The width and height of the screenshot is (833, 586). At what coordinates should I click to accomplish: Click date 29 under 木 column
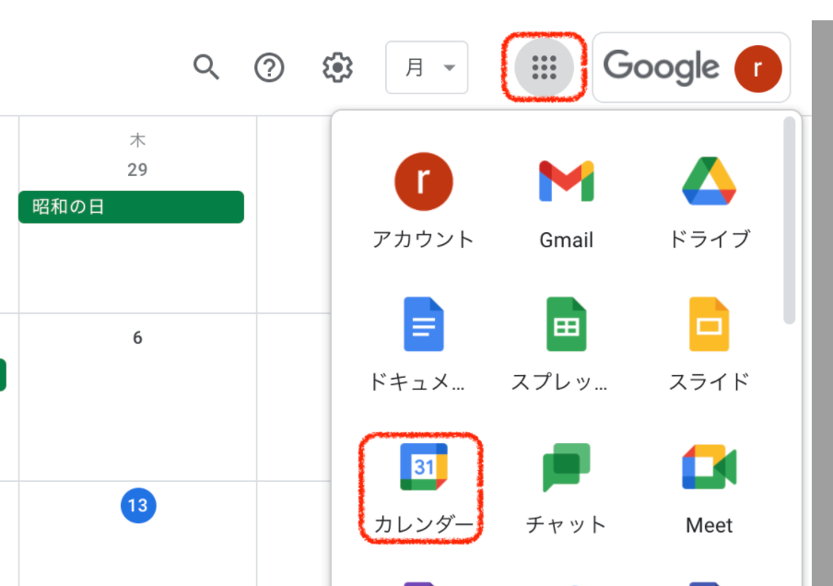click(137, 170)
